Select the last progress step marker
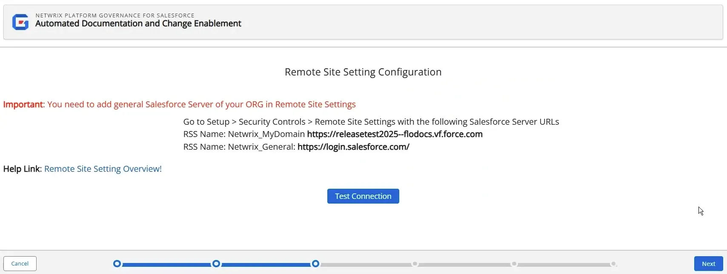This screenshot has height=274, width=727. [613, 264]
